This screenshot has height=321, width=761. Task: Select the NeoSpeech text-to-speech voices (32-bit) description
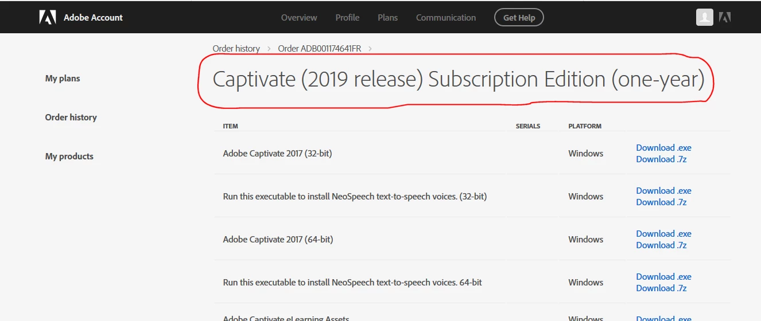pos(355,197)
